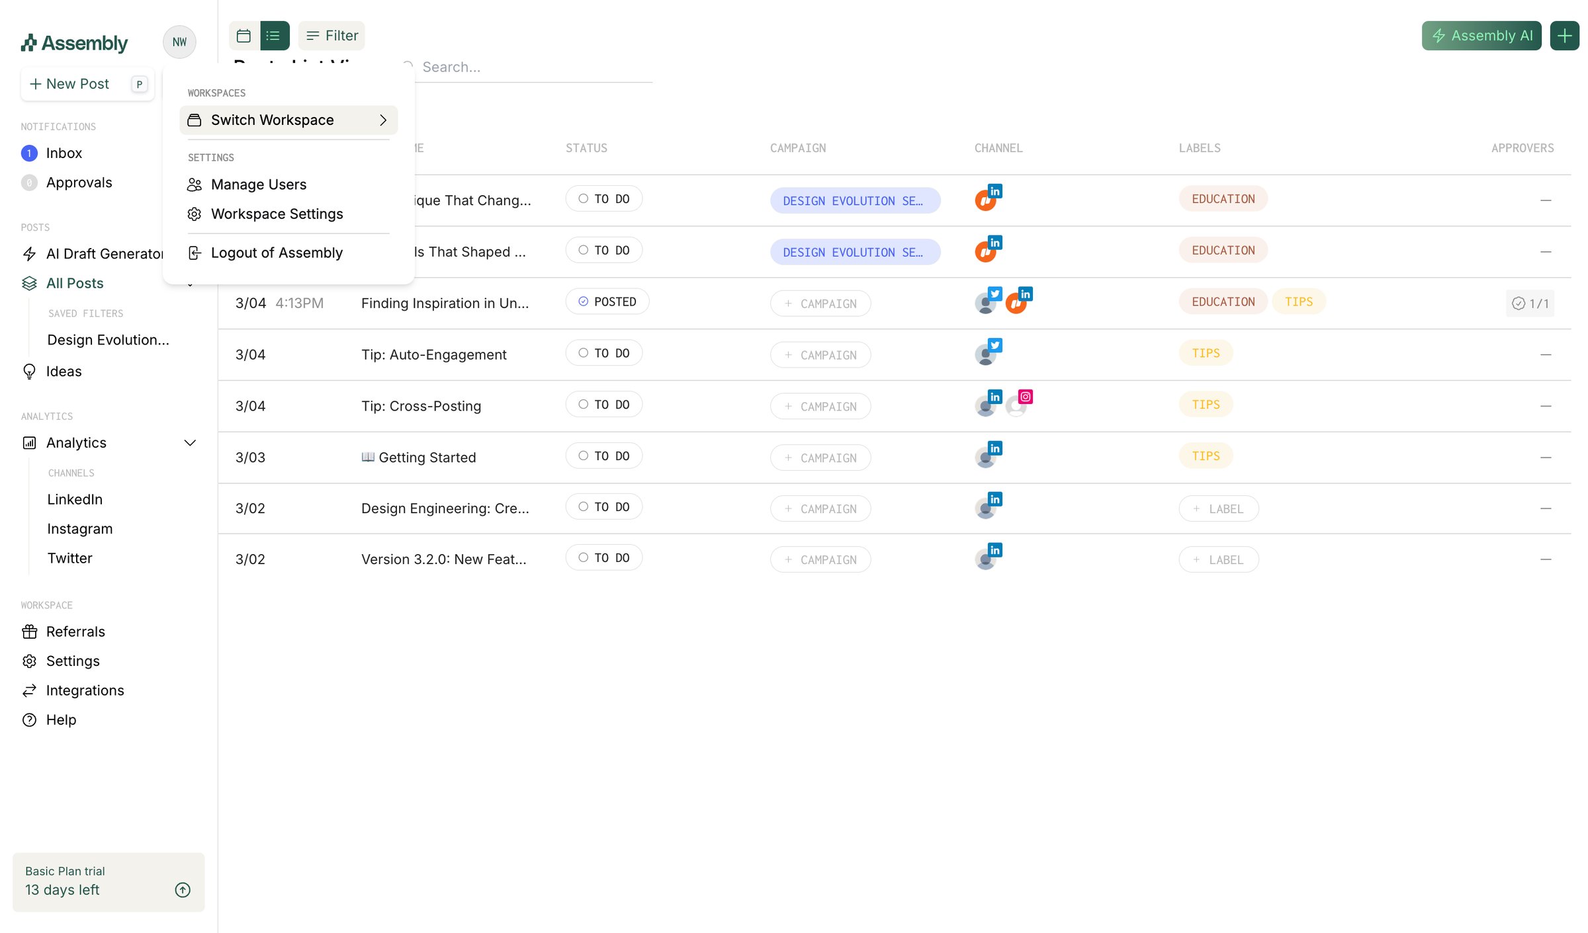Open LinkedIn analytics channel
This screenshot has width=1588, height=933.
coord(75,499)
